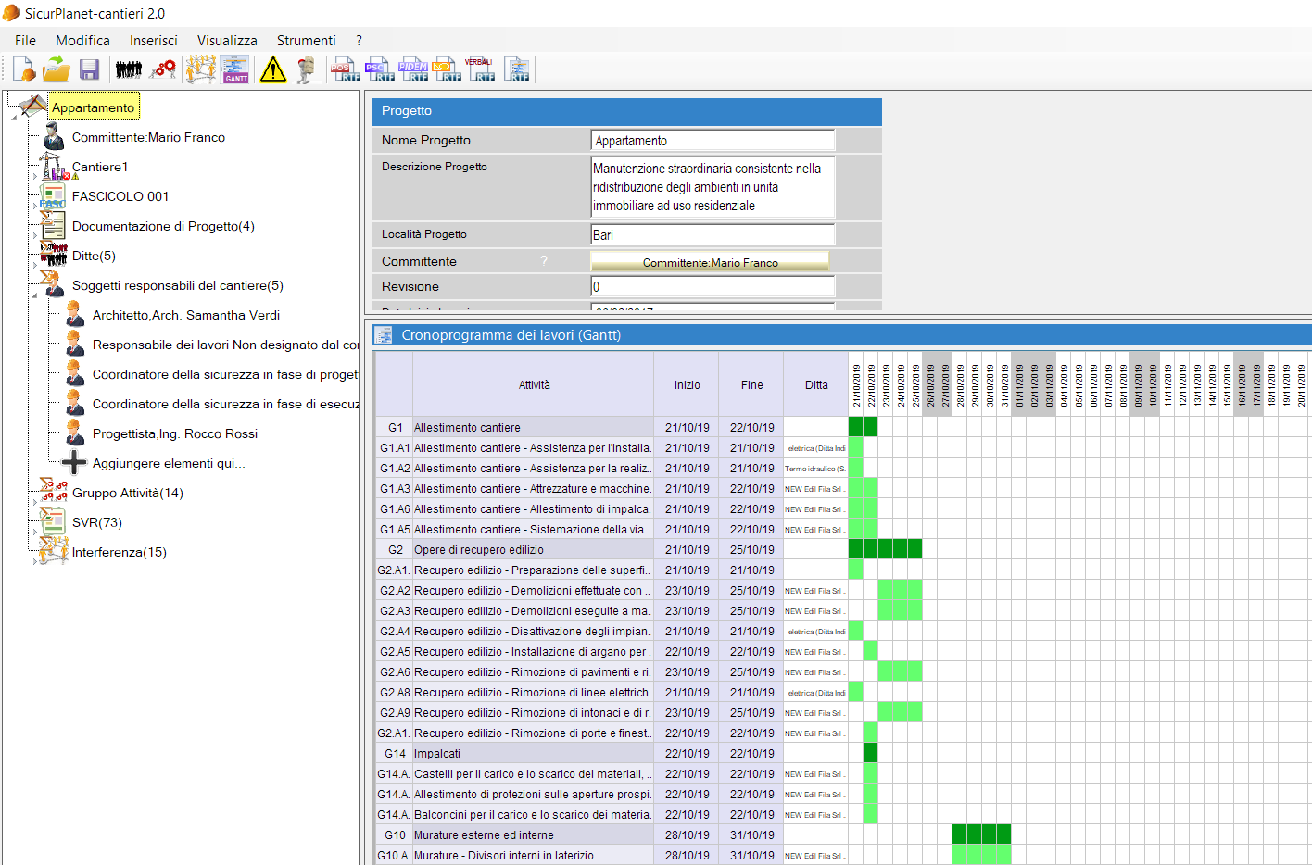Open the companies silhouettes toolbar icon
Screen dimensions: 1312x865
tap(129, 69)
